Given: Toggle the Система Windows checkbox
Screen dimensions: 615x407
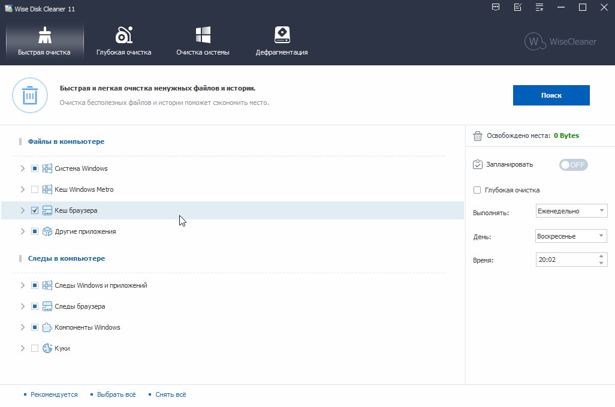Looking at the screenshot, I should coord(35,168).
